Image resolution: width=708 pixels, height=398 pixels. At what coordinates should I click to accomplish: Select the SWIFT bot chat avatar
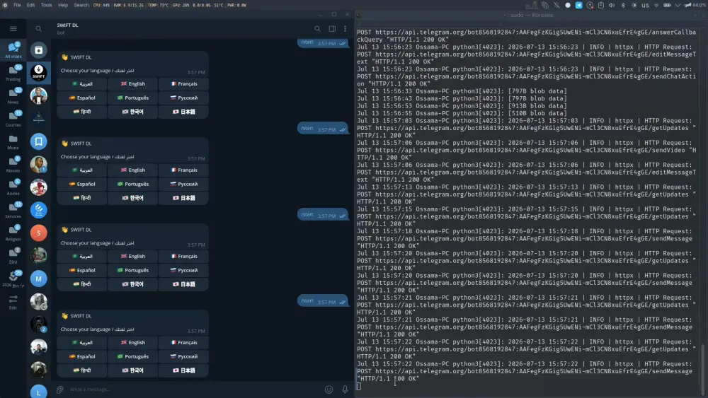[x=39, y=73]
